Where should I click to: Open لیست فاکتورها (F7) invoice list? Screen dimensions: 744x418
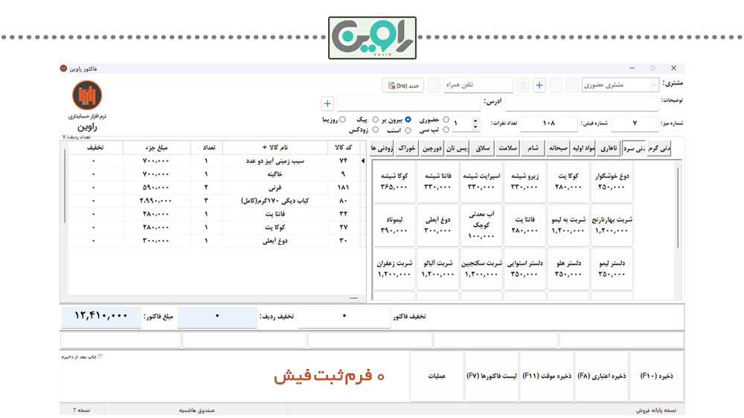pyautogui.click(x=491, y=376)
